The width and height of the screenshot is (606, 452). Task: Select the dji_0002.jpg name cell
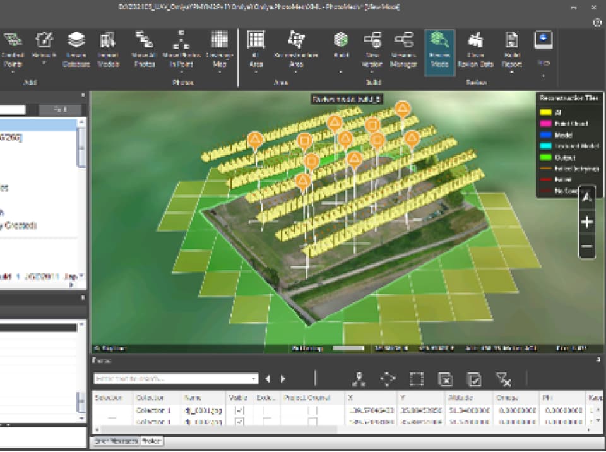click(203, 422)
